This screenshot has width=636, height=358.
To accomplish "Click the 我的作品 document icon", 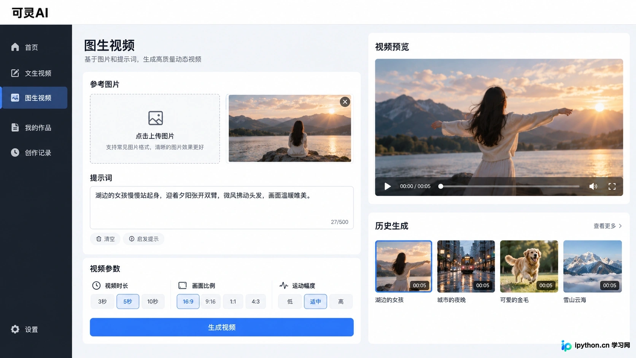I will (x=15, y=127).
